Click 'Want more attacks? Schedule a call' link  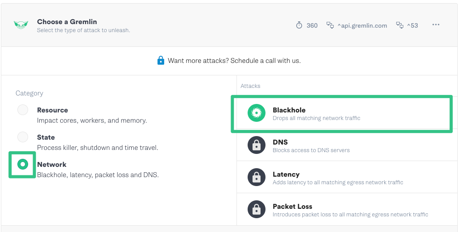234,61
